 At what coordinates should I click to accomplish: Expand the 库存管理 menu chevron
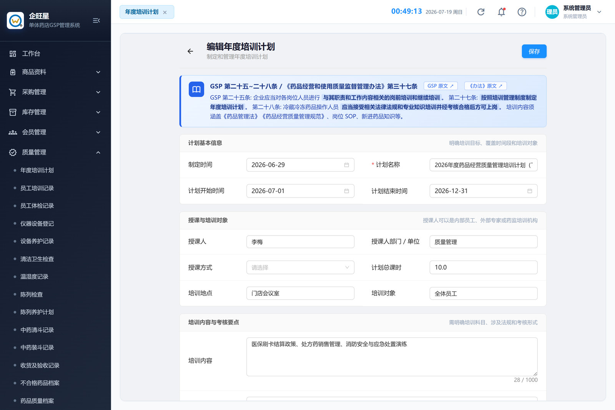[x=98, y=112]
